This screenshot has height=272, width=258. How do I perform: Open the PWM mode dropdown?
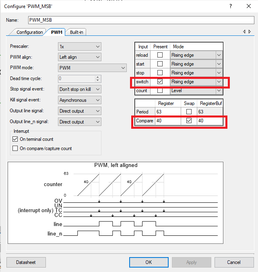92,68
